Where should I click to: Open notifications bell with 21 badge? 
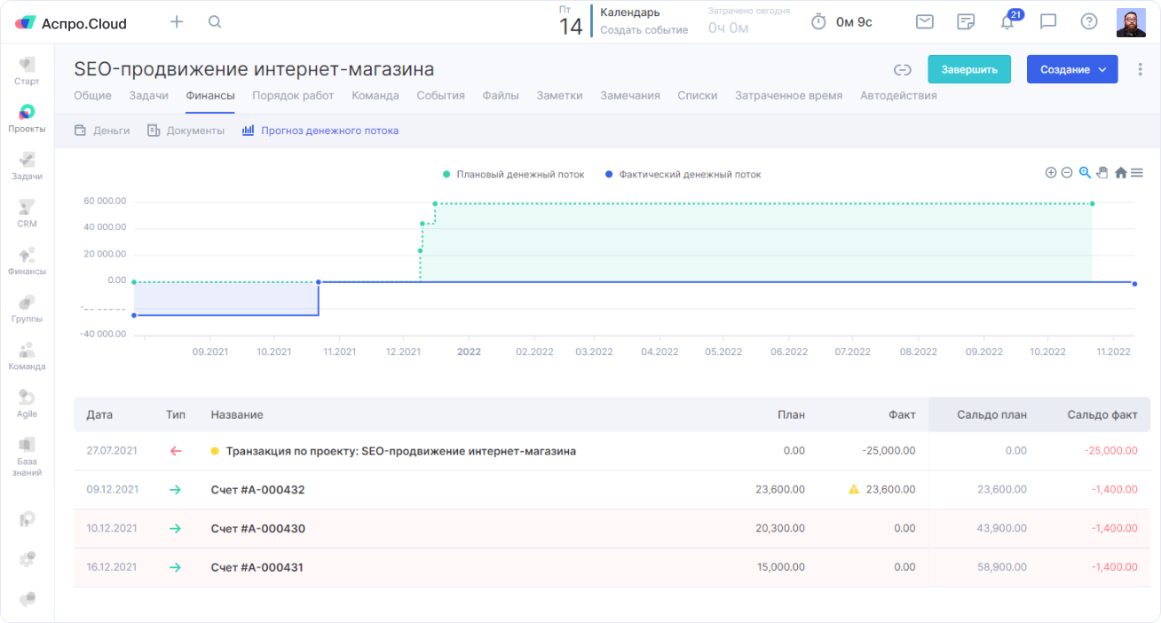(1007, 22)
